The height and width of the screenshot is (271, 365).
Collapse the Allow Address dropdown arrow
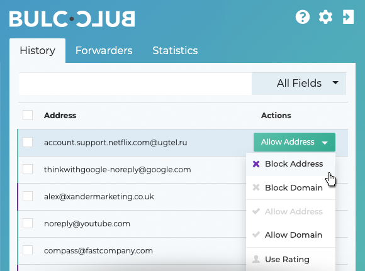point(325,143)
